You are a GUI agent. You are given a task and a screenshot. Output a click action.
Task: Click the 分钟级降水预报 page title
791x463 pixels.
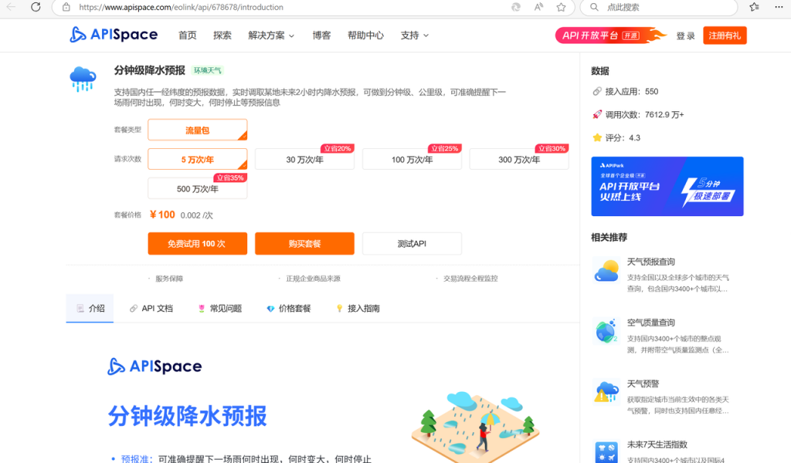point(149,70)
